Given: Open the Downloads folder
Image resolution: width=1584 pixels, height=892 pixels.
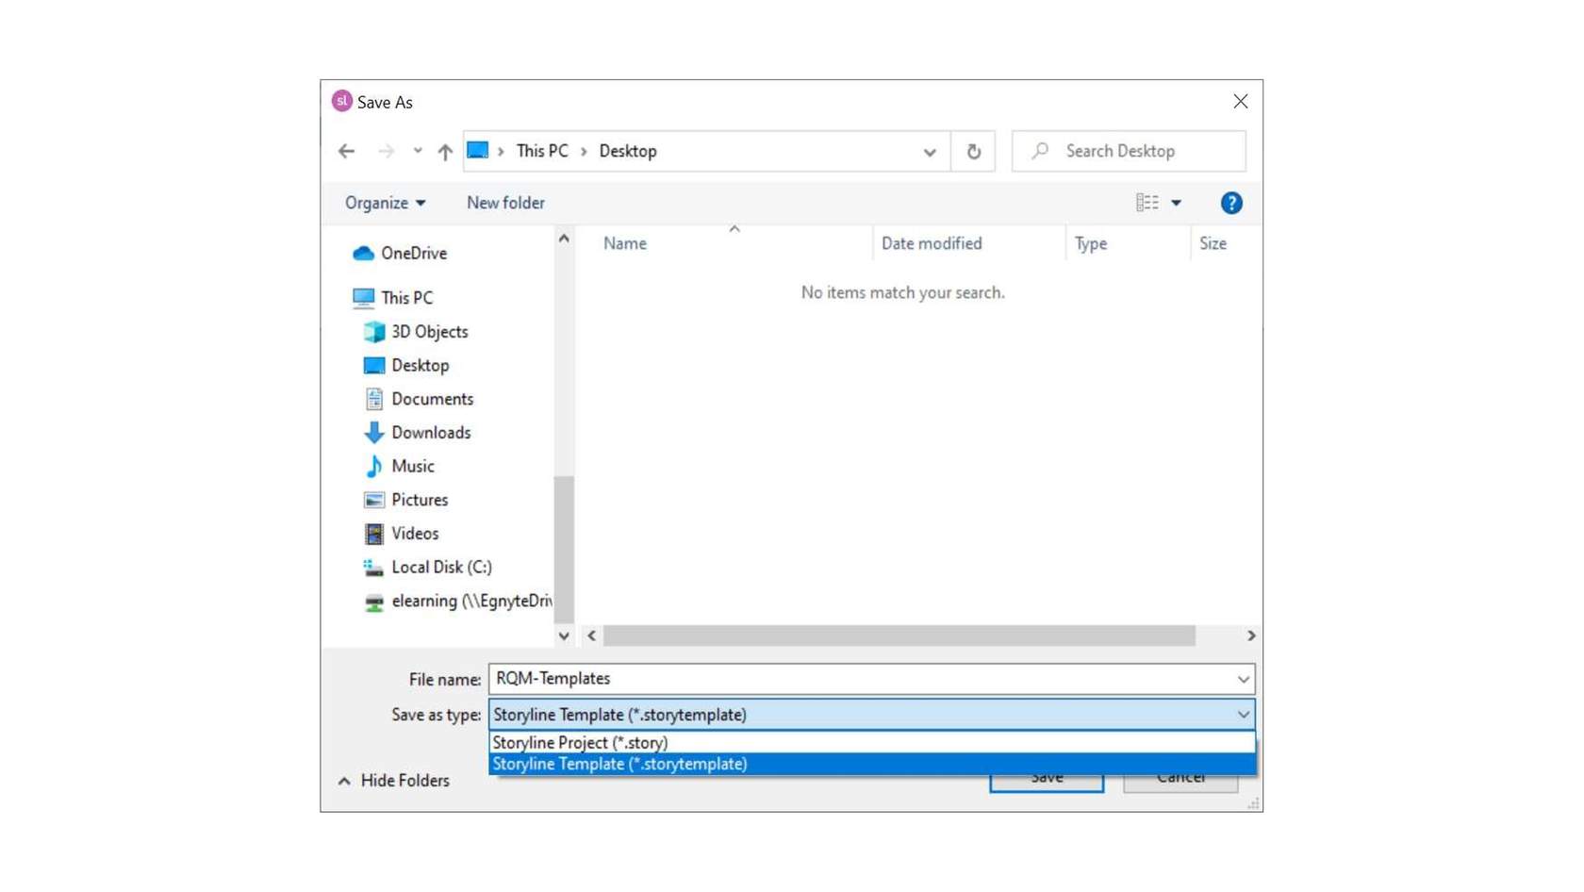Looking at the screenshot, I should pyautogui.click(x=431, y=433).
